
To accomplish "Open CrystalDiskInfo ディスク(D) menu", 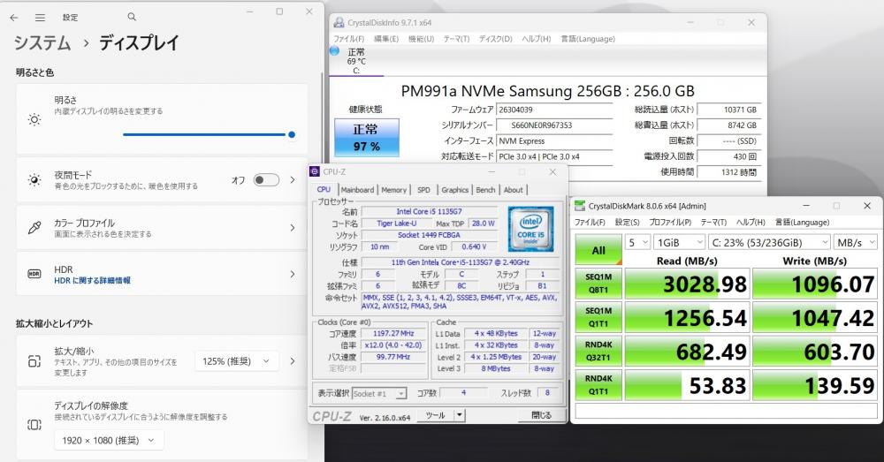I will [496, 39].
